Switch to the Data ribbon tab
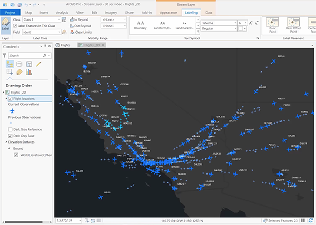 click(x=209, y=13)
